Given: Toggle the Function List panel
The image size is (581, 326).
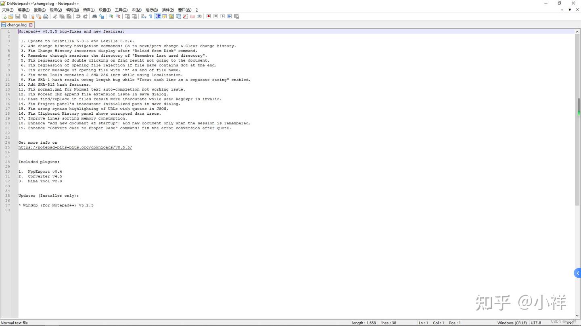Looking at the screenshot, I should (x=186, y=17).
